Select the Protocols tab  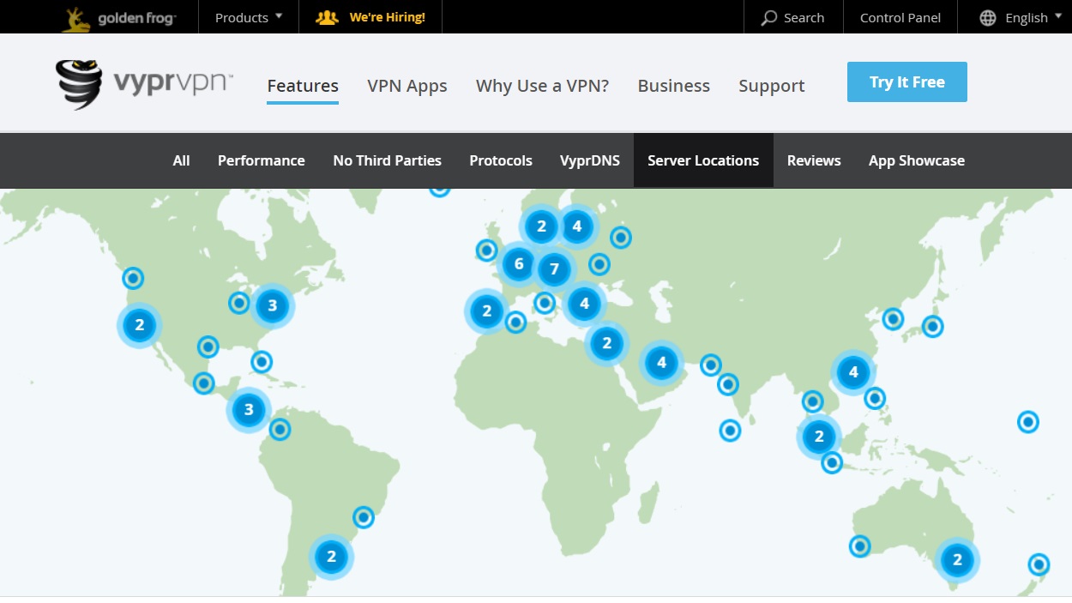[501, 160]
